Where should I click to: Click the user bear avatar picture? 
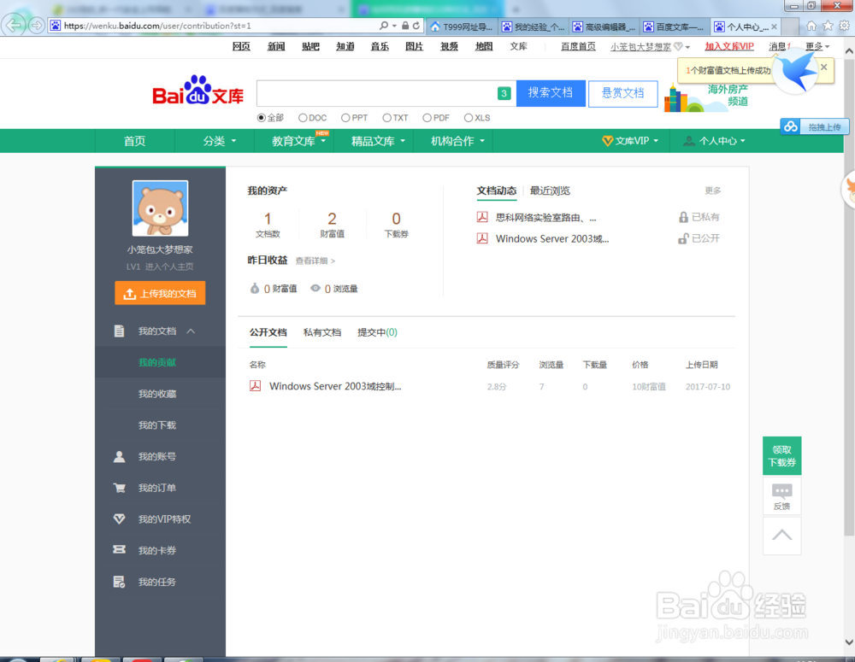click(161, 208)
